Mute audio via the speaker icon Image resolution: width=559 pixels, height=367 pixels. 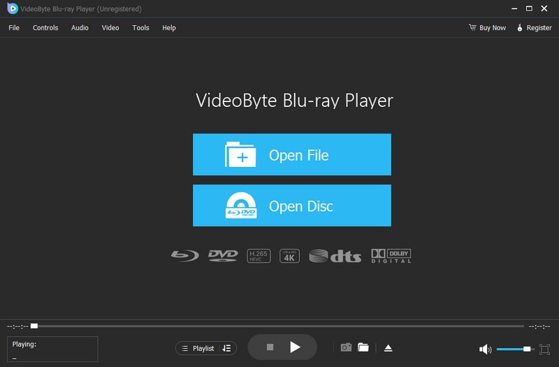click(x=485, y=349)
